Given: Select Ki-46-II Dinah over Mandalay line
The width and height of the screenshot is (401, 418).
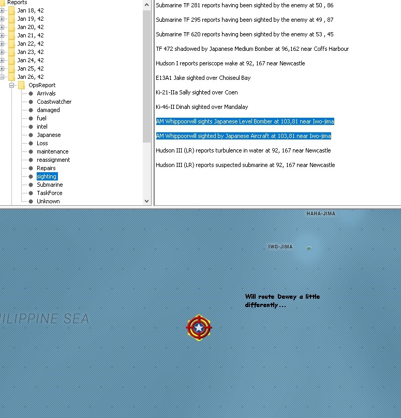Looking at the screenshot, I should click(x=202, y=107).
